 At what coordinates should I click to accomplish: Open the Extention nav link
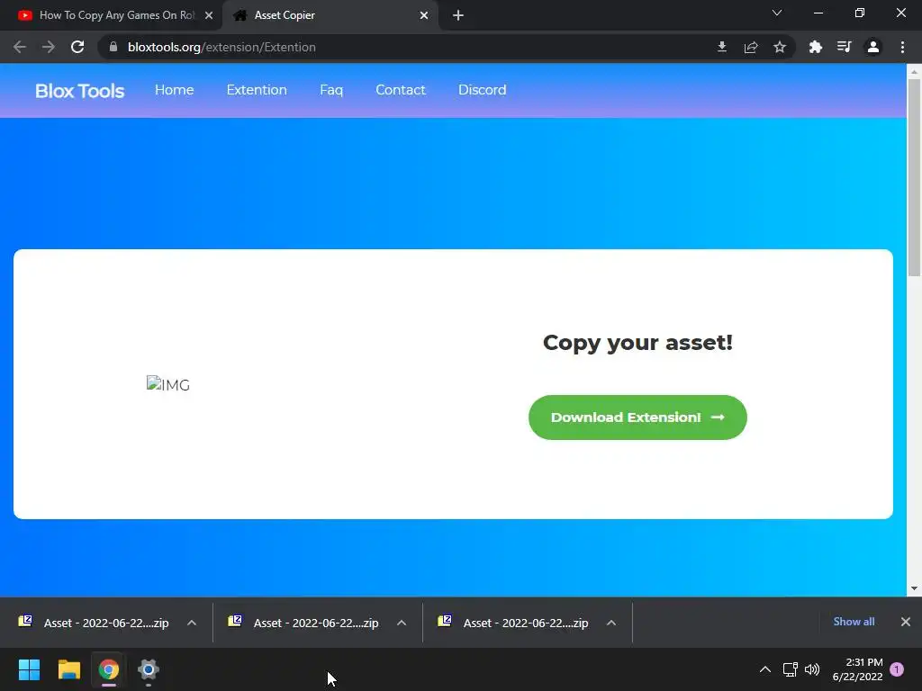tap(257, 90)
